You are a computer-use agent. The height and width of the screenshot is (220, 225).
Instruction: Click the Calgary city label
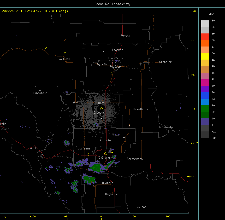click(104, 158)
